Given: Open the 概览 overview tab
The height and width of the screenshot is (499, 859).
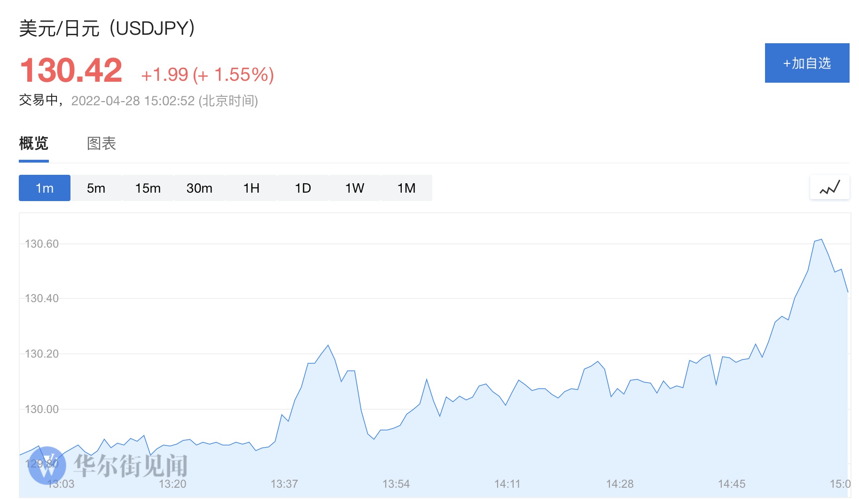Looking at the screenshot, I should (x=34, y=144).
